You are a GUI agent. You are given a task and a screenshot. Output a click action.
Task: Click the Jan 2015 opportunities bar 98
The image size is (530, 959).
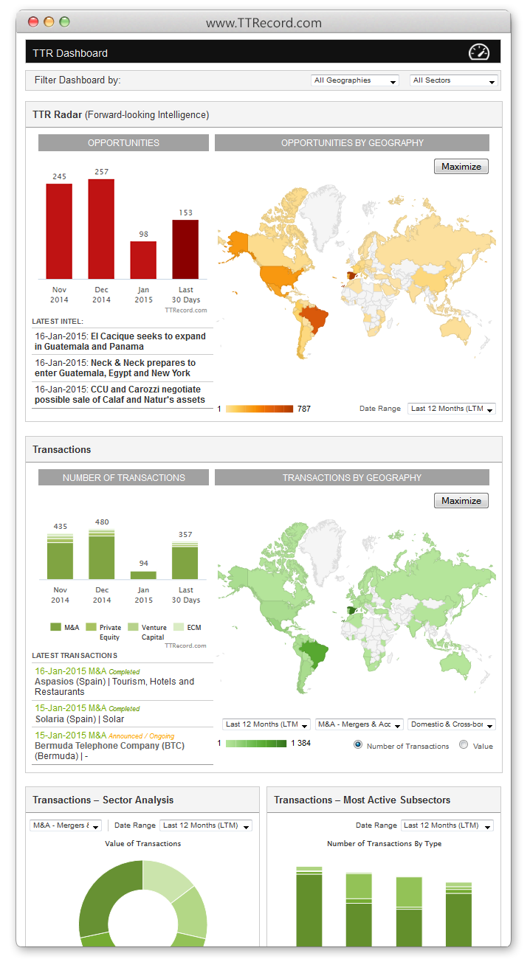click(143, 260)
